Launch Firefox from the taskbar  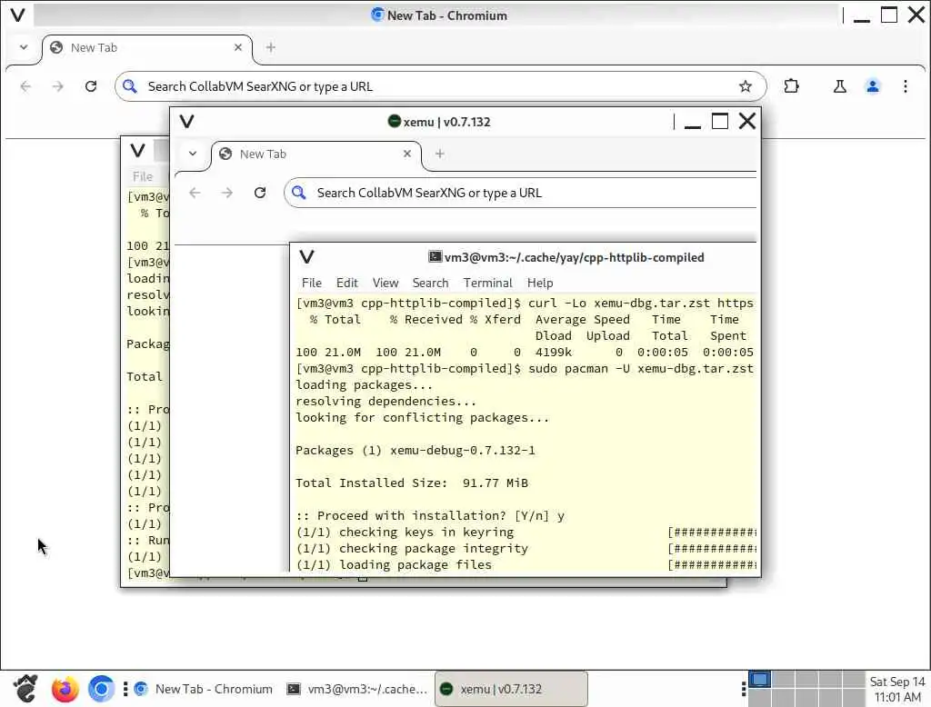[x=65, y=689]
